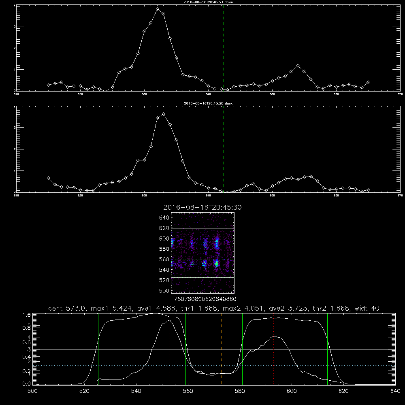Click the green vertical line near 559 in the bottom plot
Screen dimensions: 405x405
pos(186,349)
